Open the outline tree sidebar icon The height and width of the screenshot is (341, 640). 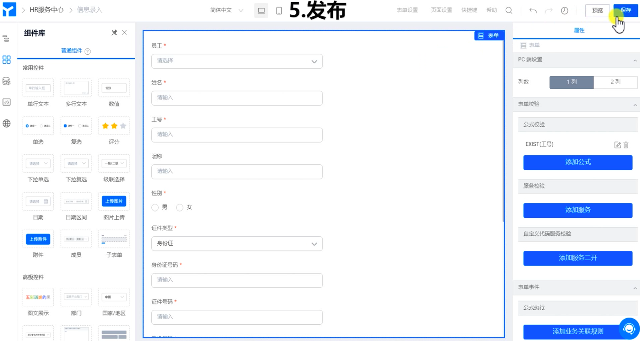[x=6, y=38]
